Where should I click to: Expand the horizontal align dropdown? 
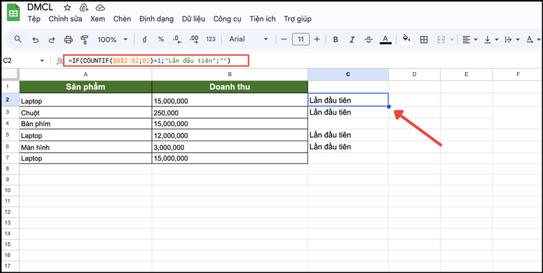point(470,39)
